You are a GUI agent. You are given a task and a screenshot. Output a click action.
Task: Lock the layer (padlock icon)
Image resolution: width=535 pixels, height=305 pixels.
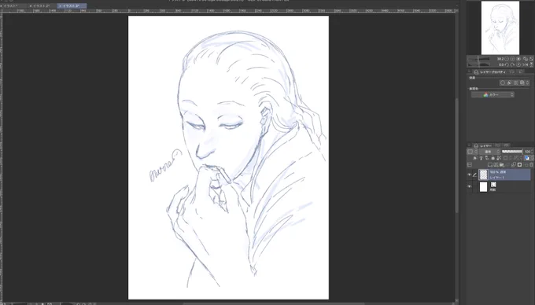coord(493,158)
